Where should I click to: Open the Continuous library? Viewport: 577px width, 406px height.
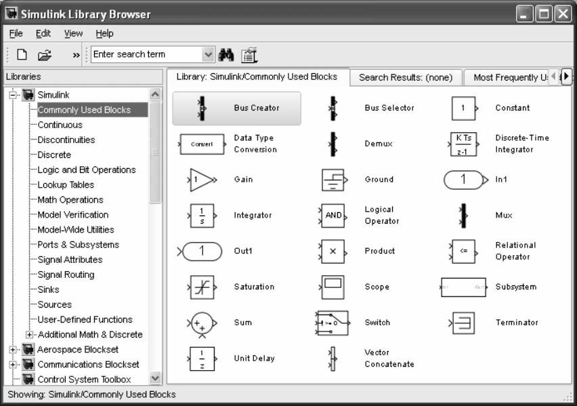(x=60, y=125)
